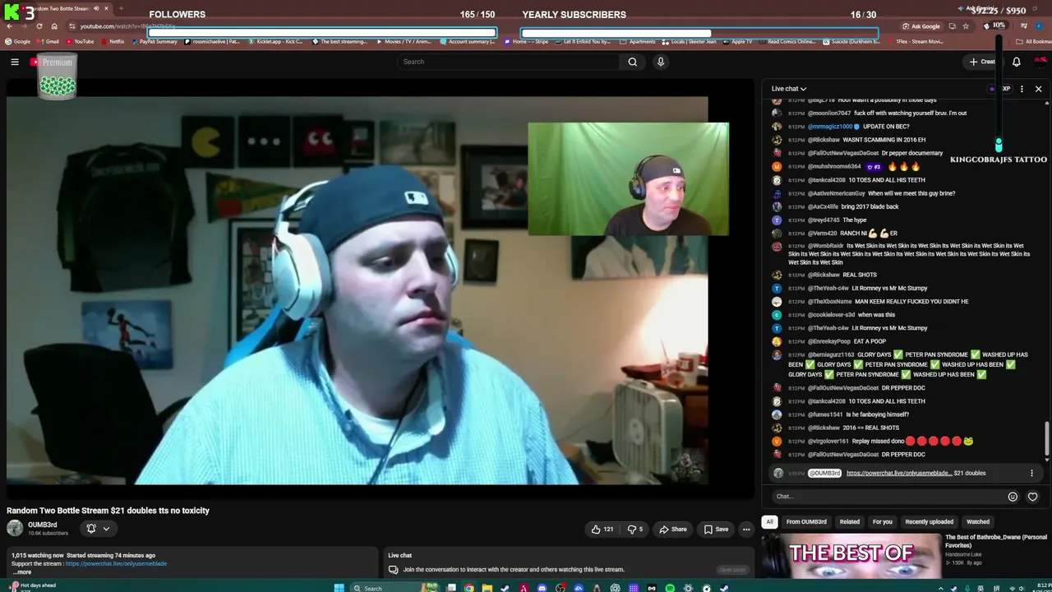
Task: Focus the YouTube search field
Action: pos(509,62)
